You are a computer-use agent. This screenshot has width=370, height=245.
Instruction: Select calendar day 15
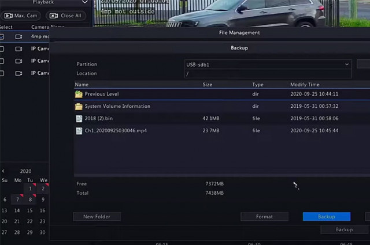(x=29, y=210)
